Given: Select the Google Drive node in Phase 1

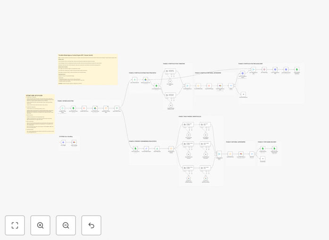Looking at the screenshot, I should tap(95, 108).
